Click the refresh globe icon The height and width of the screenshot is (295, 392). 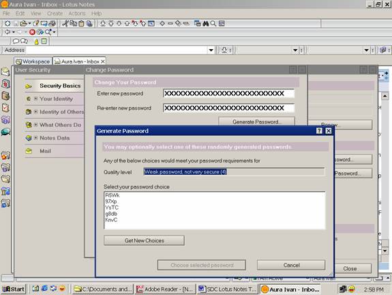click(x=40, y=32)
